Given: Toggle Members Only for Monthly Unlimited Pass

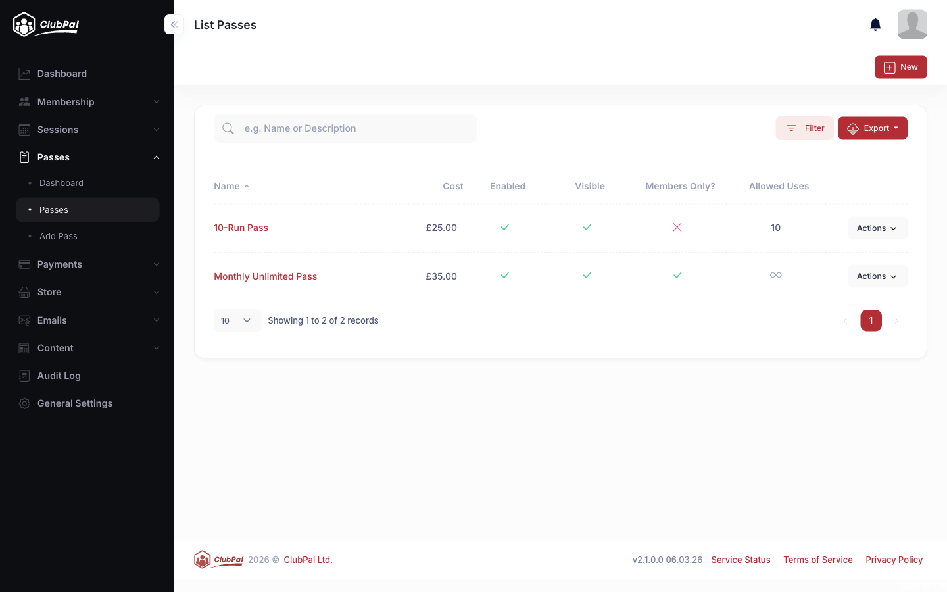Looking at the screenshot, I should [677, 275].
